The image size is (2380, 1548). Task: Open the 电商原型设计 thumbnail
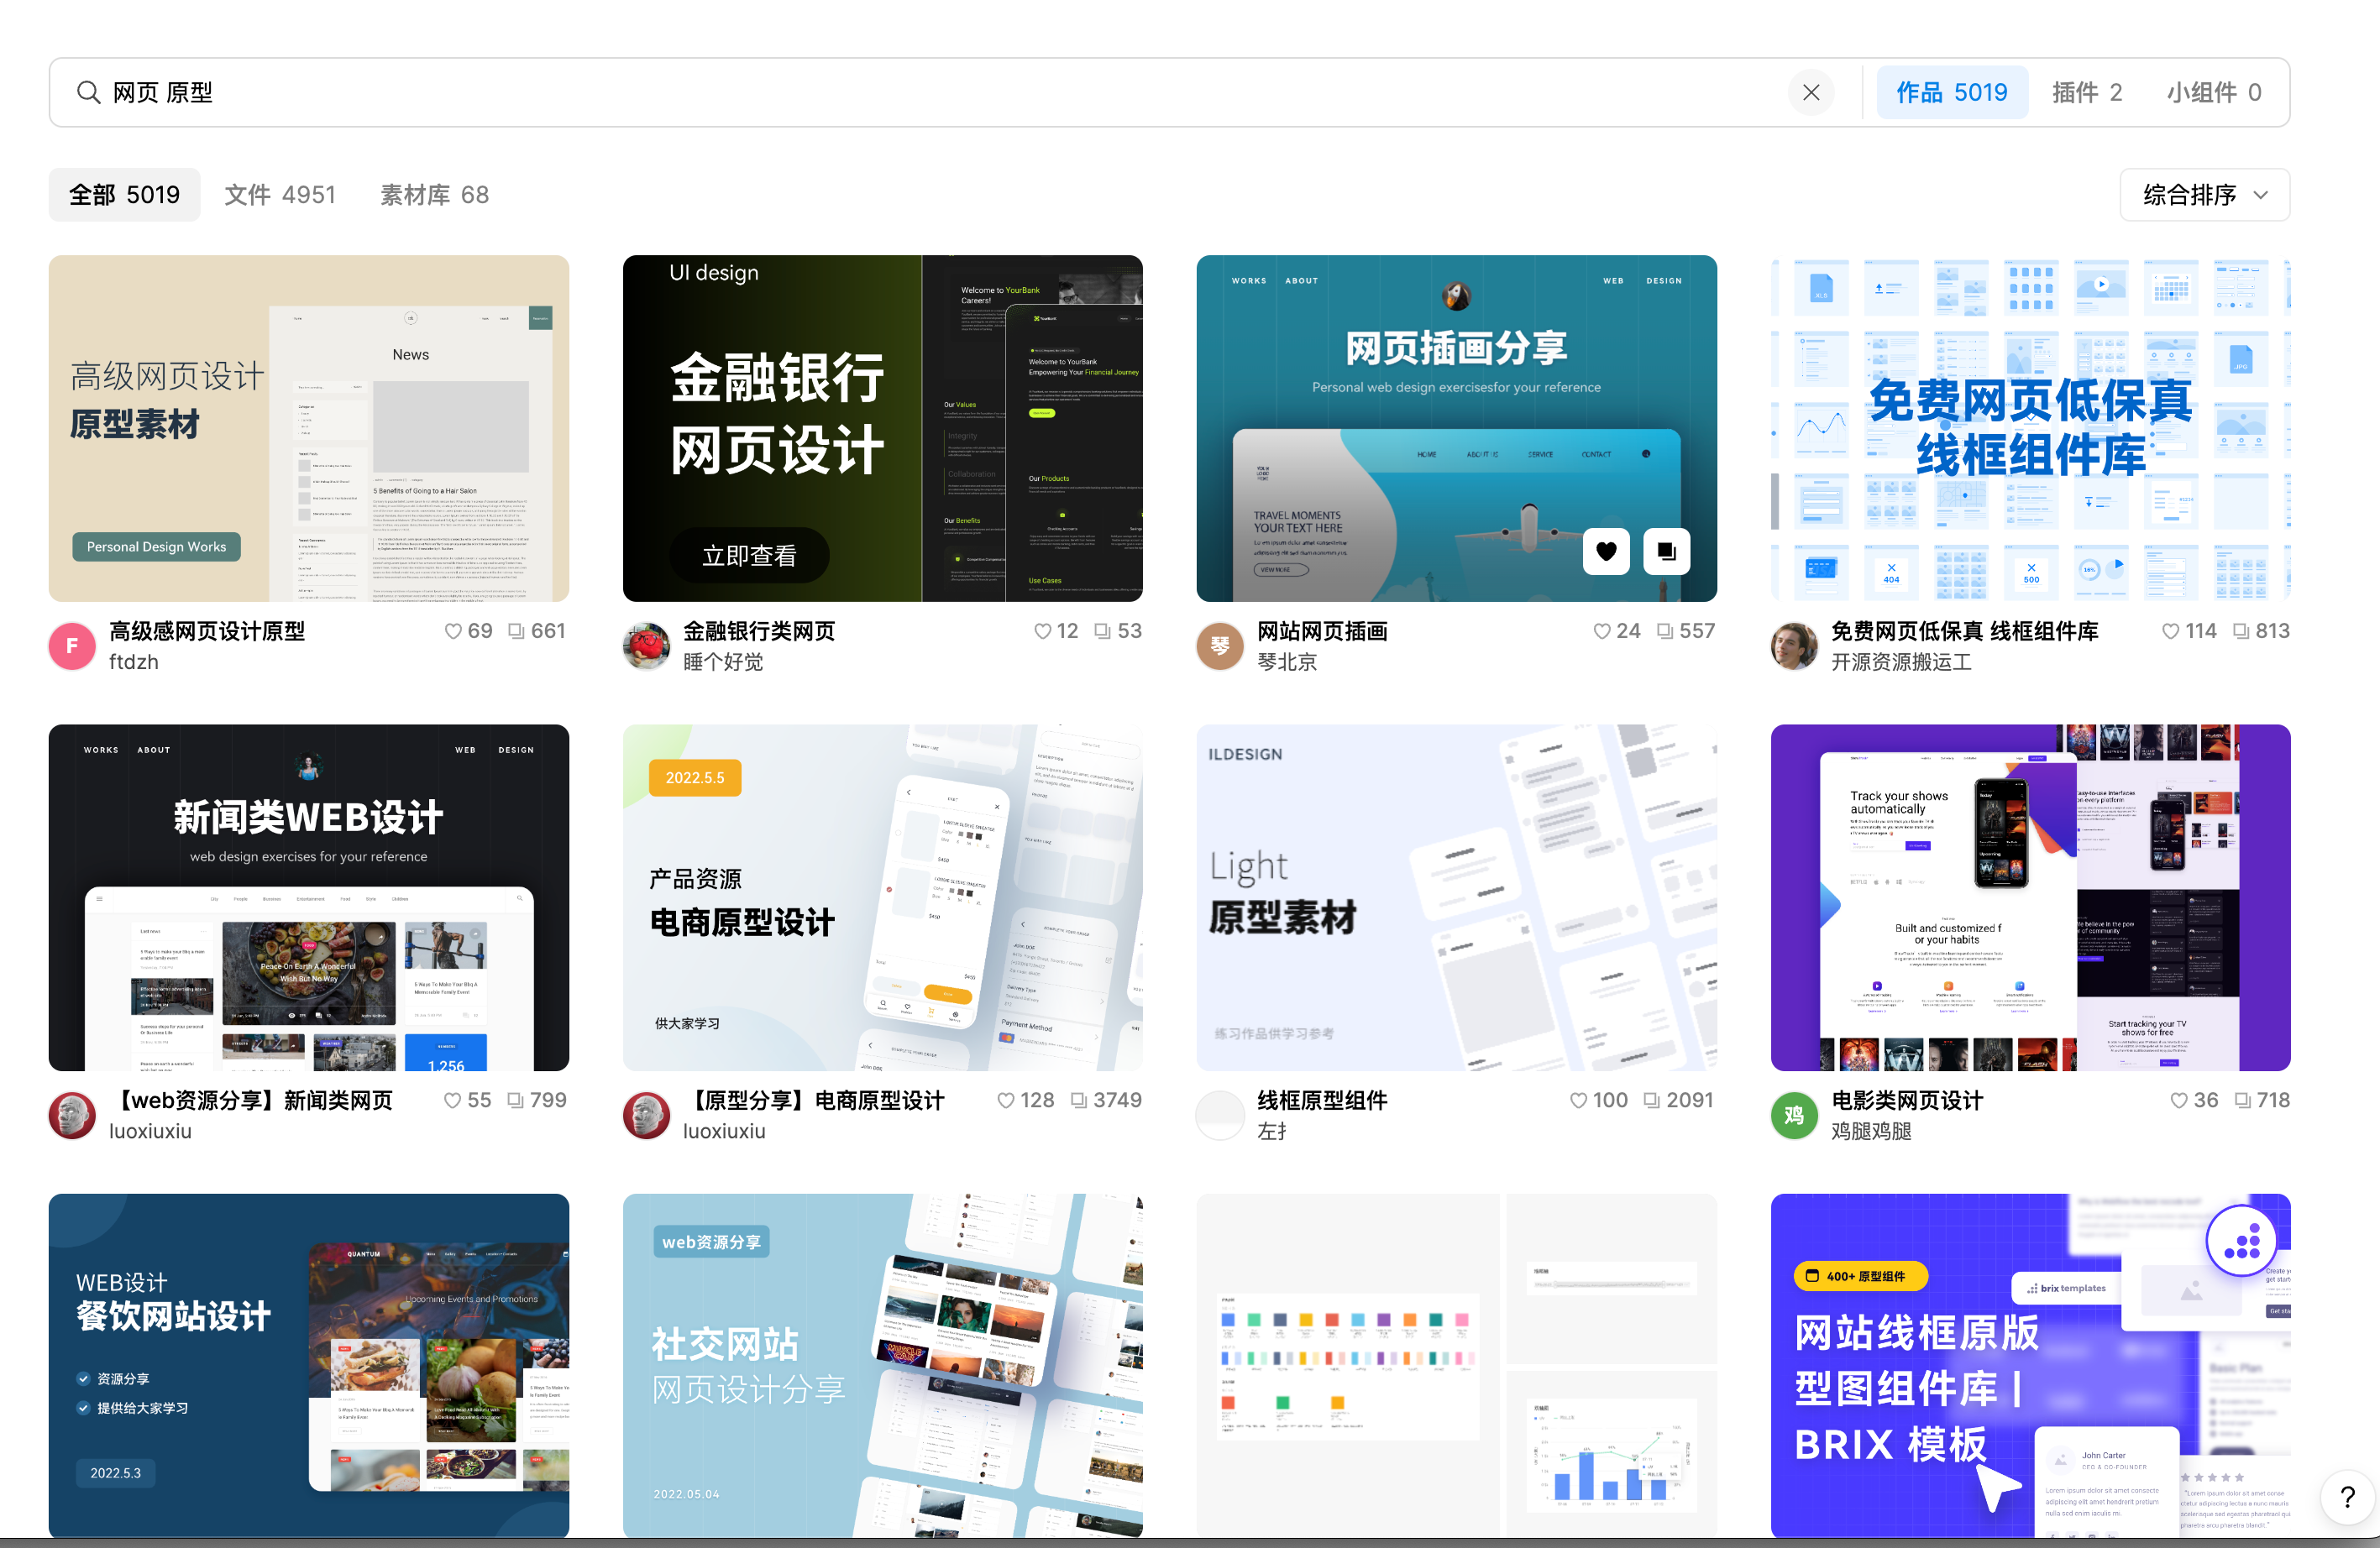point(883,897)
